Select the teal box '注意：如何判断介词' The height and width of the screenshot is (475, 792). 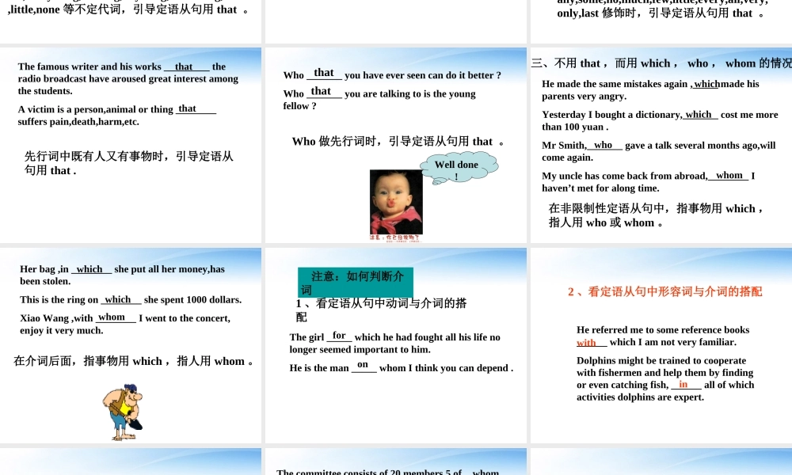(356, 282)
